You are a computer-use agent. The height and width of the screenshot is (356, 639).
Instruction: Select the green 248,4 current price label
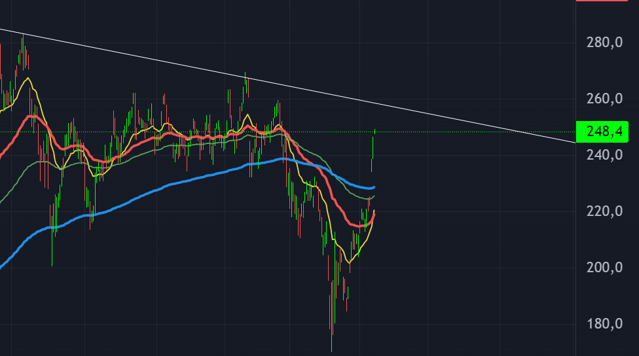[602, 132]
